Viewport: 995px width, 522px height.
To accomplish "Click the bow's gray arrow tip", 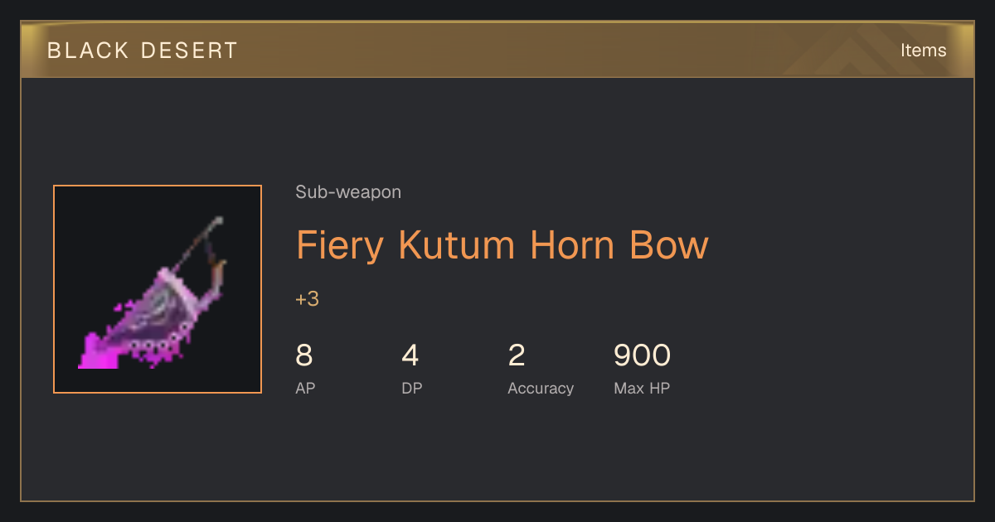I will pos(217,222).
